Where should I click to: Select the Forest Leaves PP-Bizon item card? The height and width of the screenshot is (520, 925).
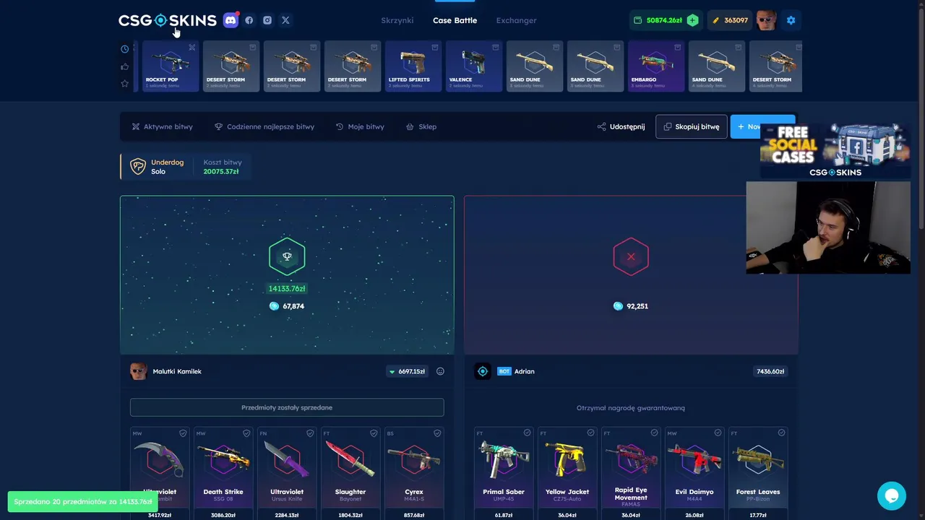[758, 473]
